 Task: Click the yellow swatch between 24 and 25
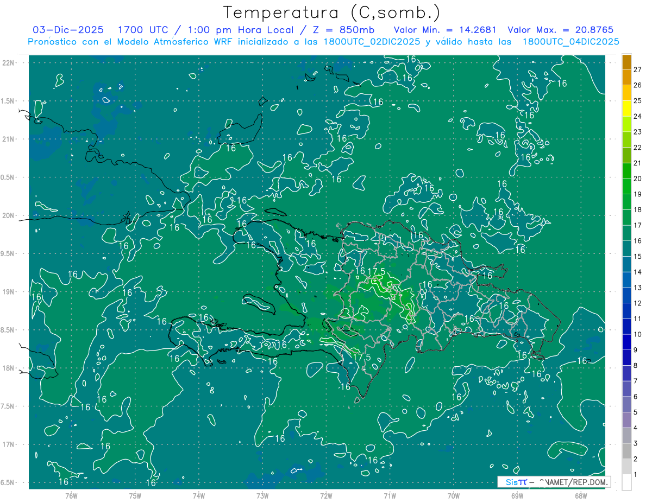(x=626, y=109)
